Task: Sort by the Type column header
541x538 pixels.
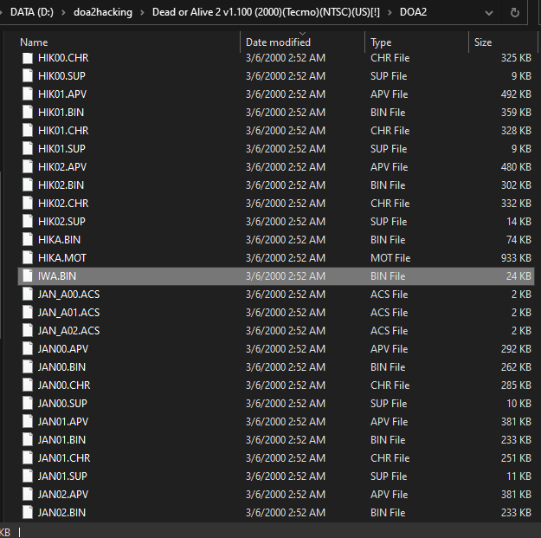Action: point(381,42)
